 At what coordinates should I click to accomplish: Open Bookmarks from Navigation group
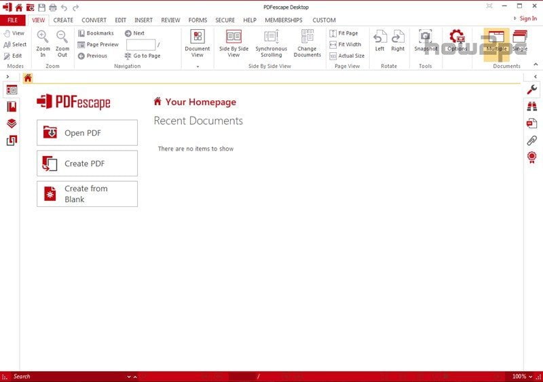coord(96,33)
